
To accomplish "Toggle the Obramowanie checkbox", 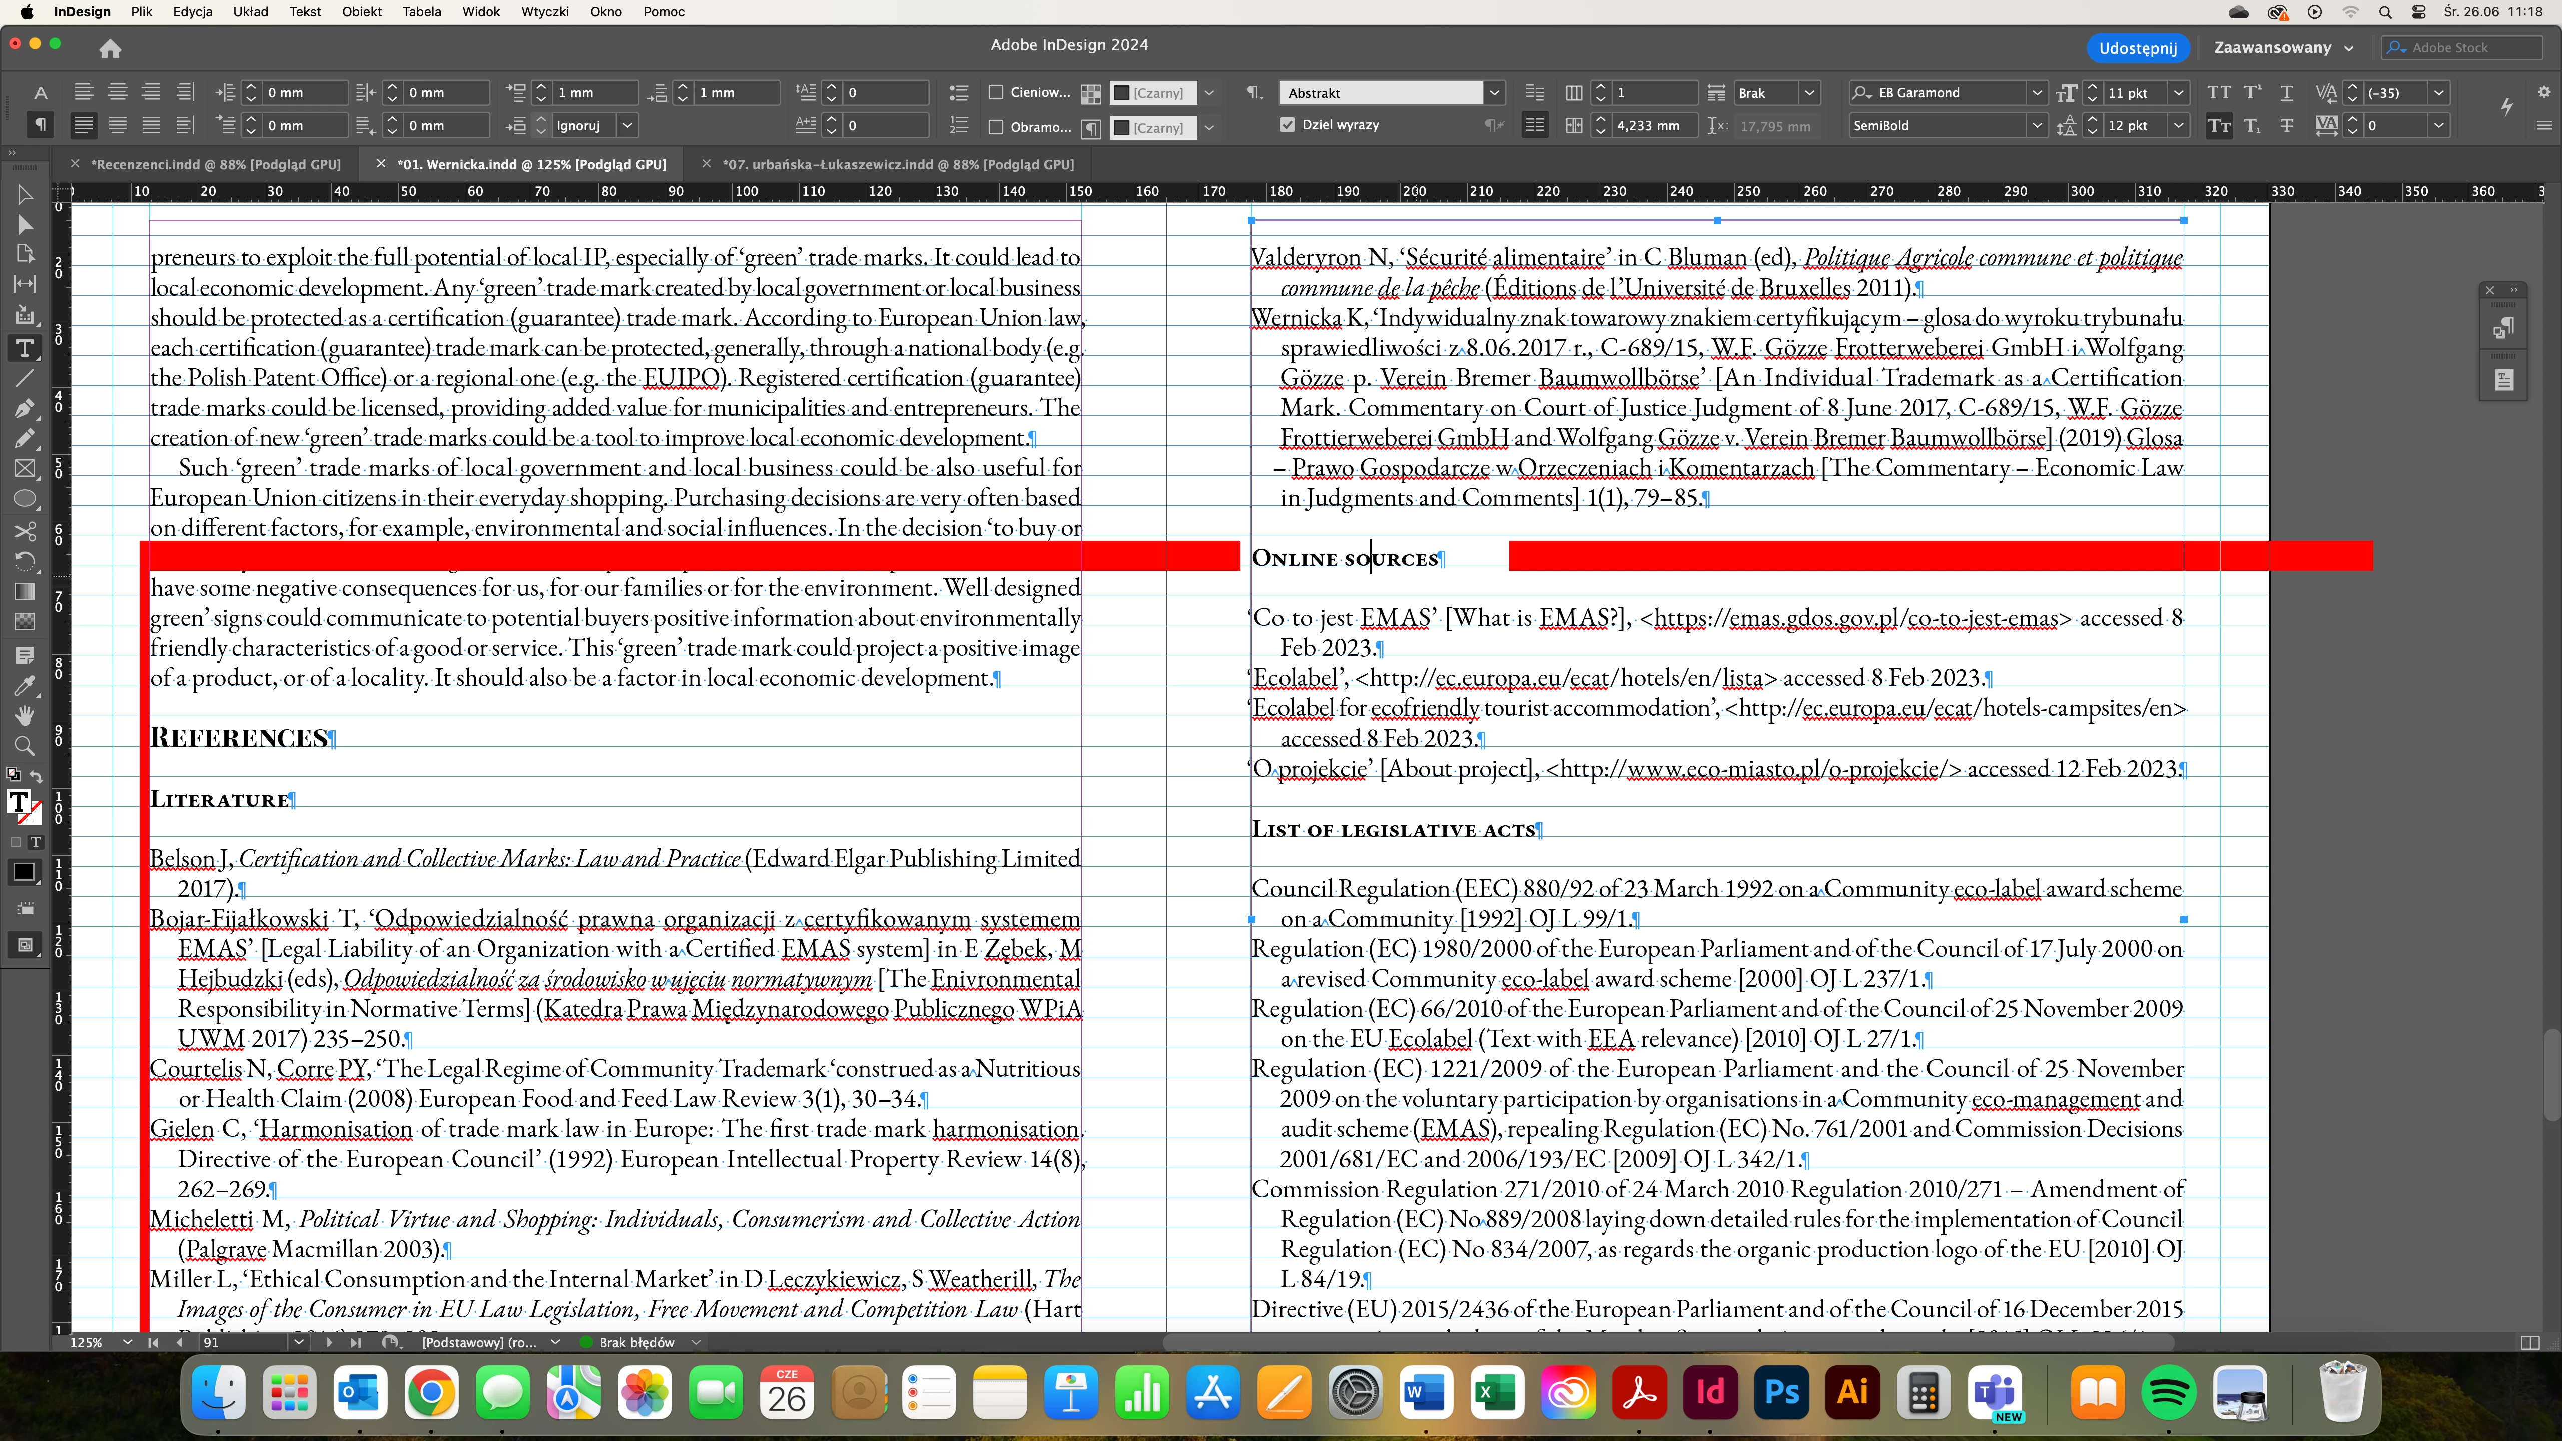I will click(996, 126).
